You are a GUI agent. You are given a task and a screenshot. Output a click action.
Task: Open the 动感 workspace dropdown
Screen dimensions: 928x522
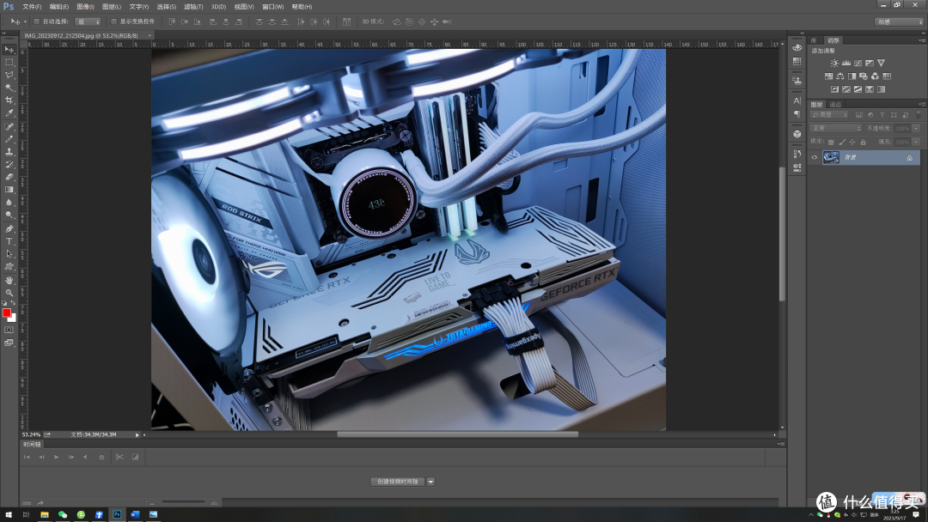[899, 21]
